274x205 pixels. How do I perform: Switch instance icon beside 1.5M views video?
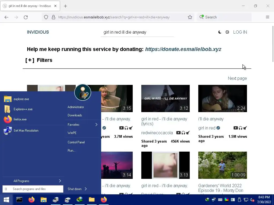tap(245, 128)
